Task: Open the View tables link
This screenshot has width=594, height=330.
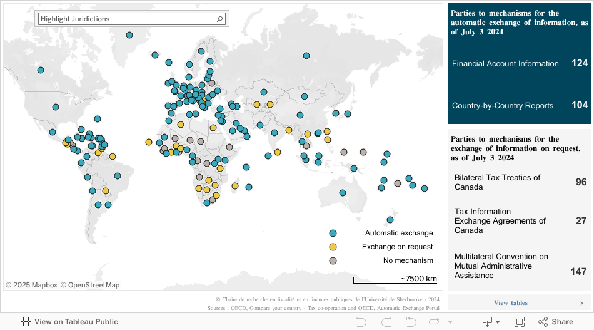Action: 511,303
